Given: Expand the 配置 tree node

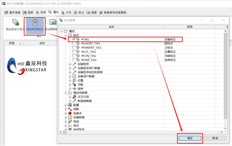Looking at the screenshot, I should 66,105.
